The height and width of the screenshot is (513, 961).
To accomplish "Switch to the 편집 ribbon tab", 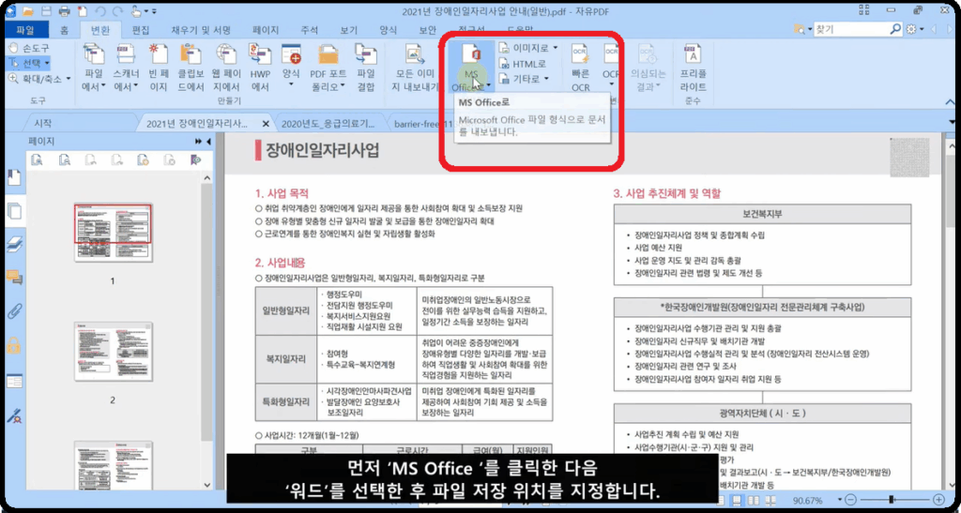I will pos(141,30).
